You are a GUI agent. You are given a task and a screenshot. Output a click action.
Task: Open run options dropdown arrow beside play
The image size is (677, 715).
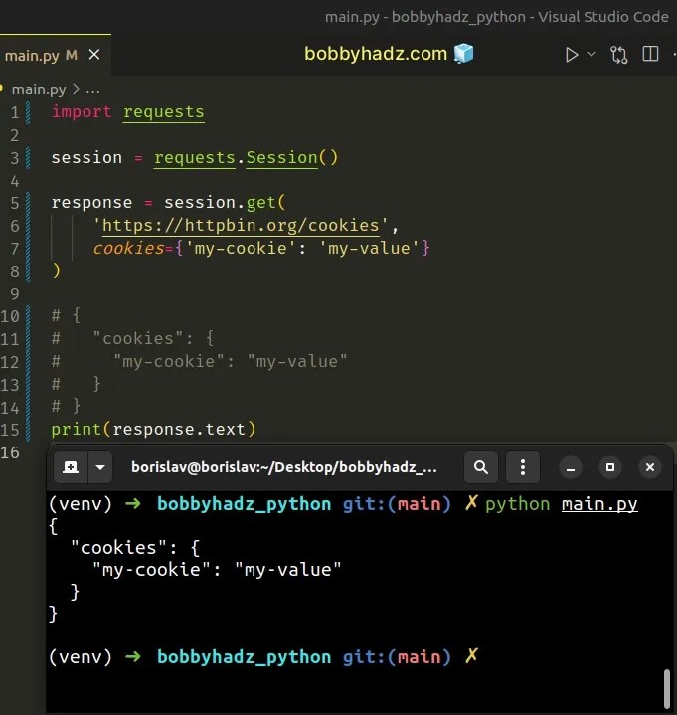click(592, 55)
